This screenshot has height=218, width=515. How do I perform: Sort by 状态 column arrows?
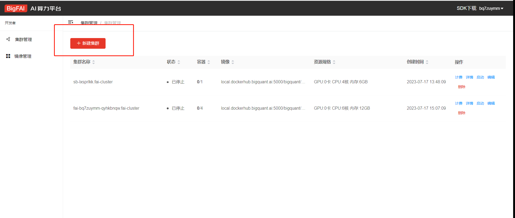pos(179,62)
